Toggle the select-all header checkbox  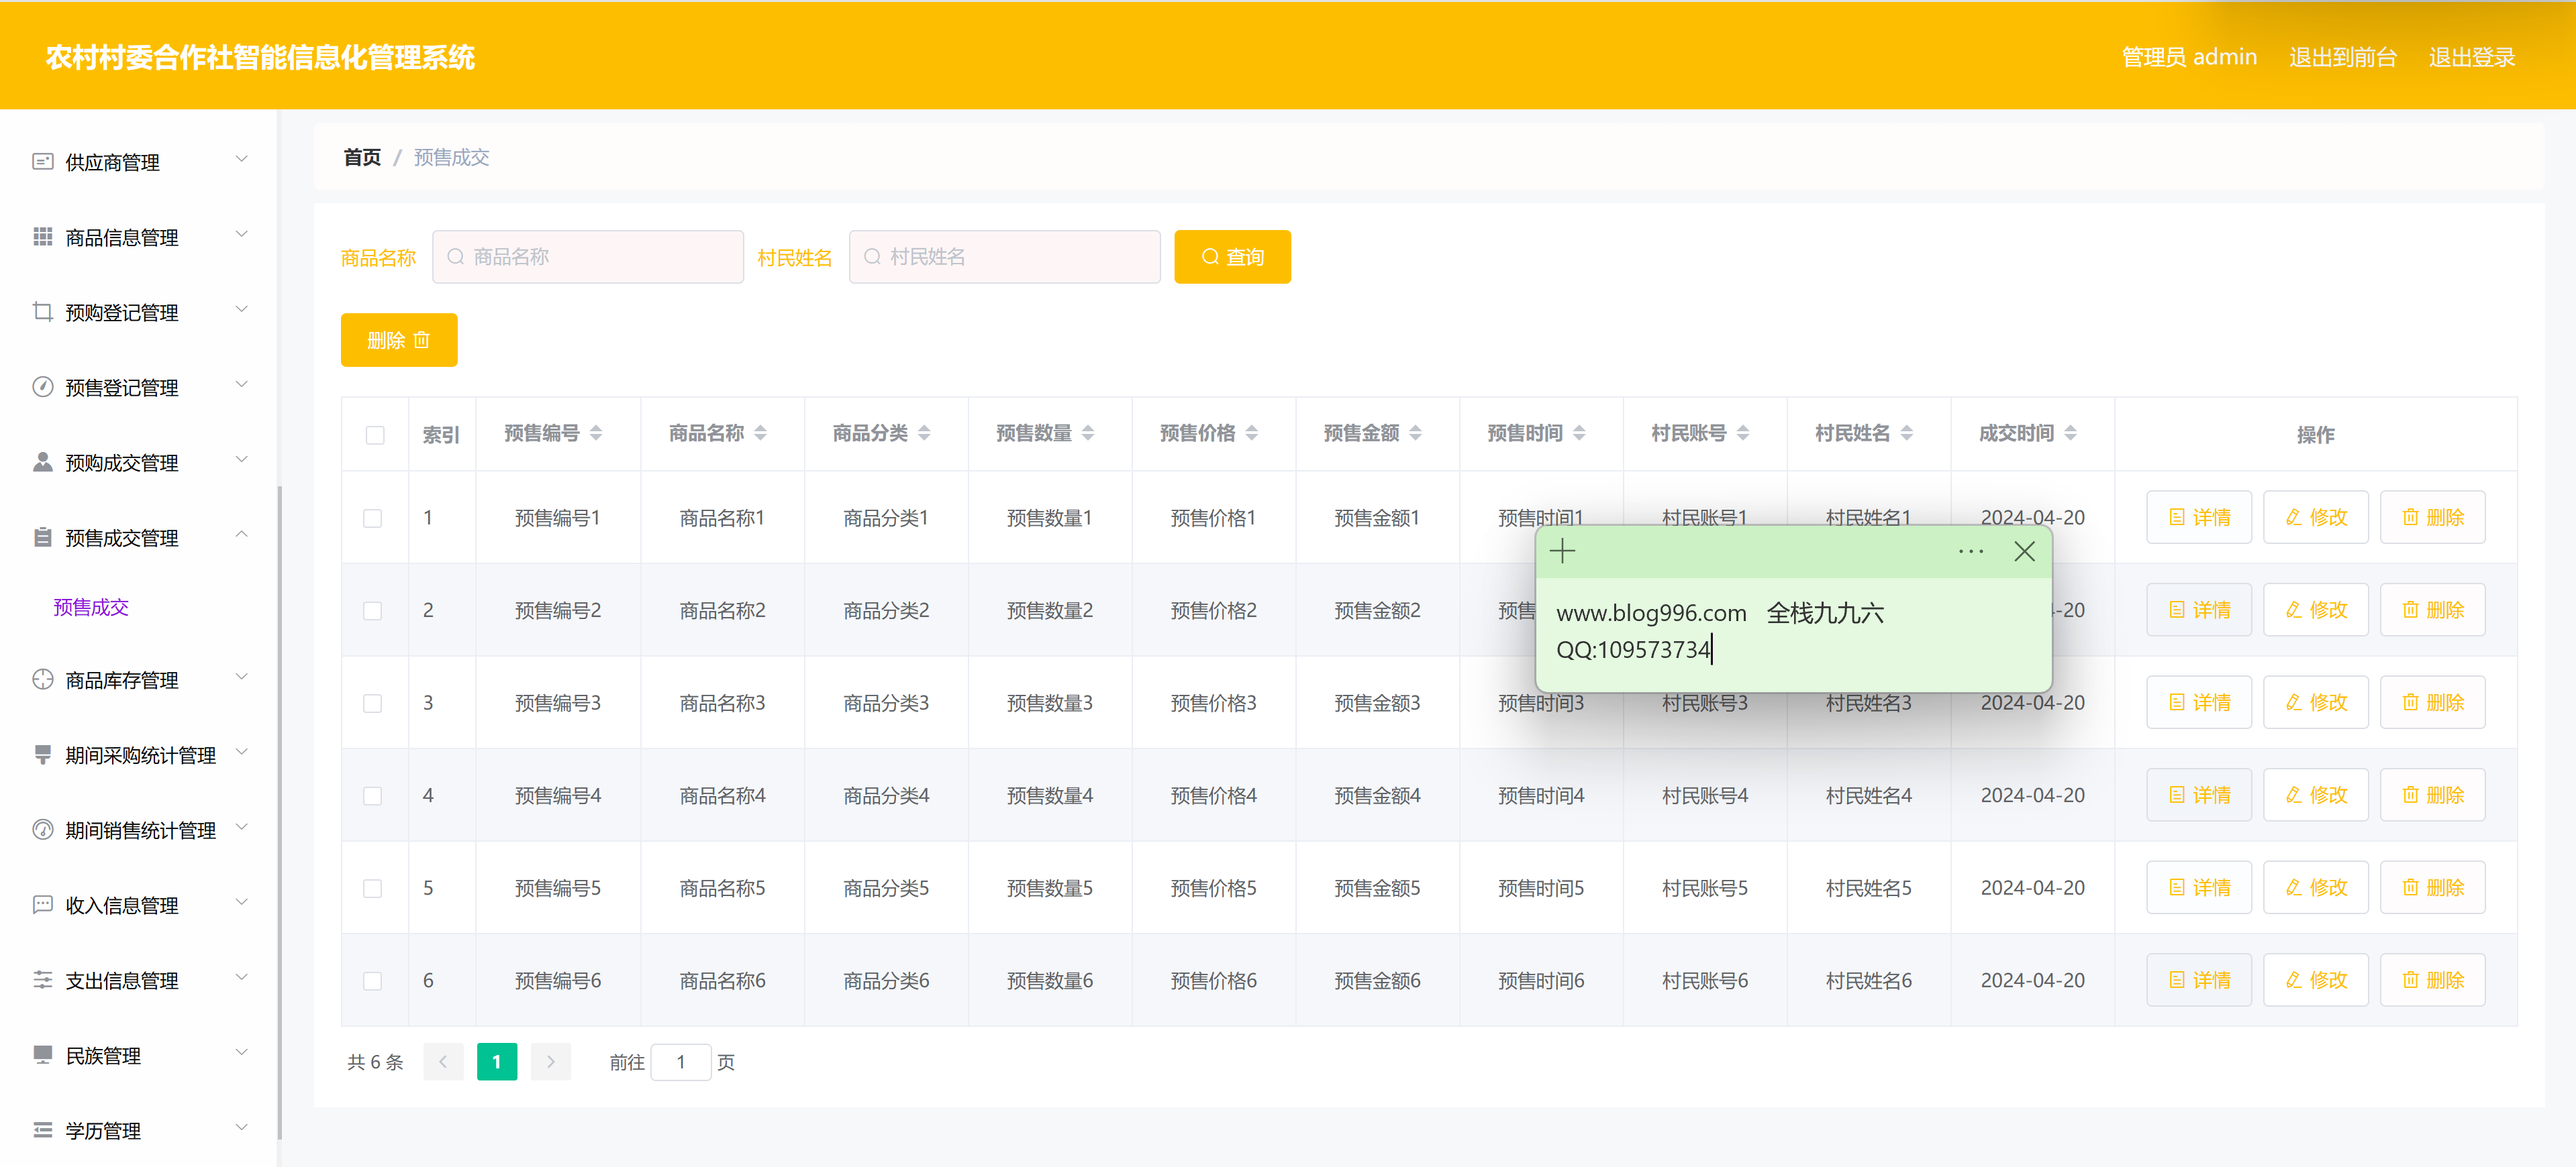tap(375, 435)
